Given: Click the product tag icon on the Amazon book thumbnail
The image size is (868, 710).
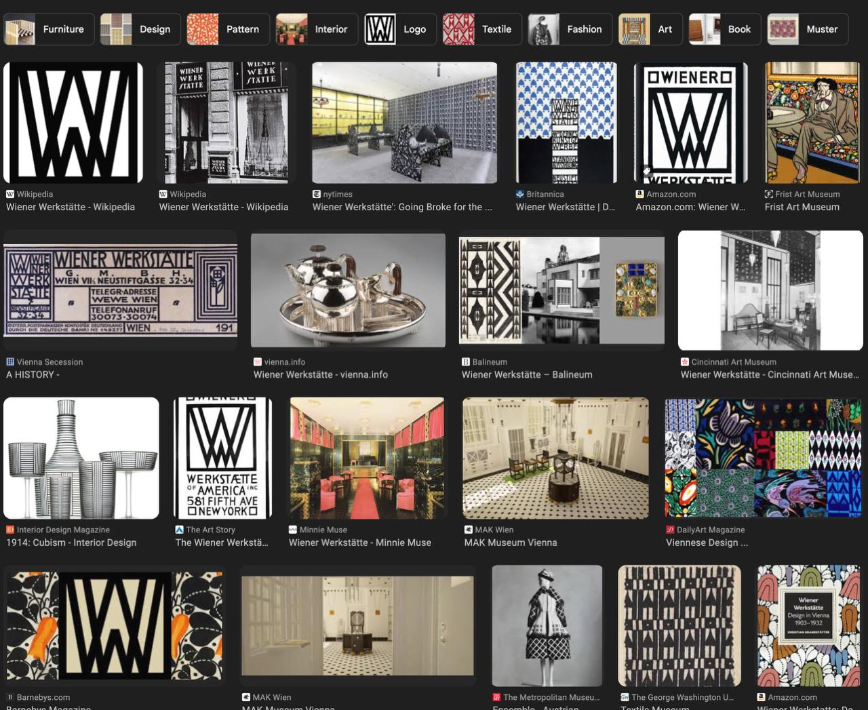Looking at the screenshot, I should (x=646, y=172).
